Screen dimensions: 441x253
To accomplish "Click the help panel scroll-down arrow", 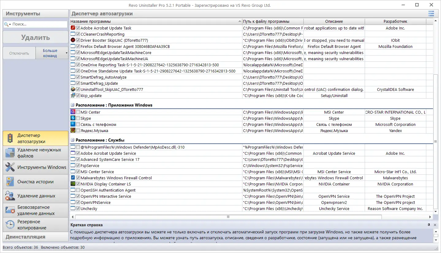I will pos(435,240).
